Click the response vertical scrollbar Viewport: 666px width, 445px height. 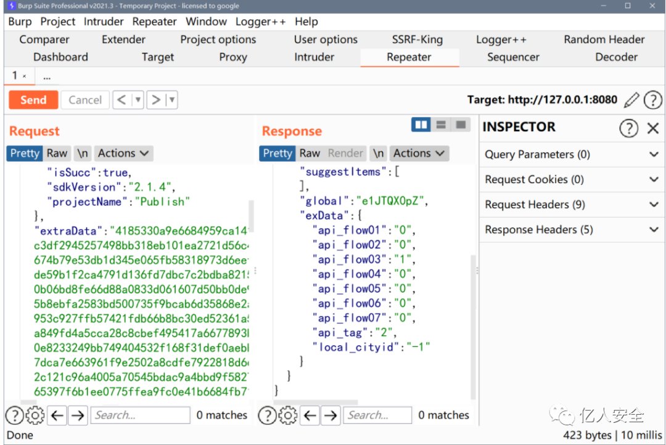473,327
